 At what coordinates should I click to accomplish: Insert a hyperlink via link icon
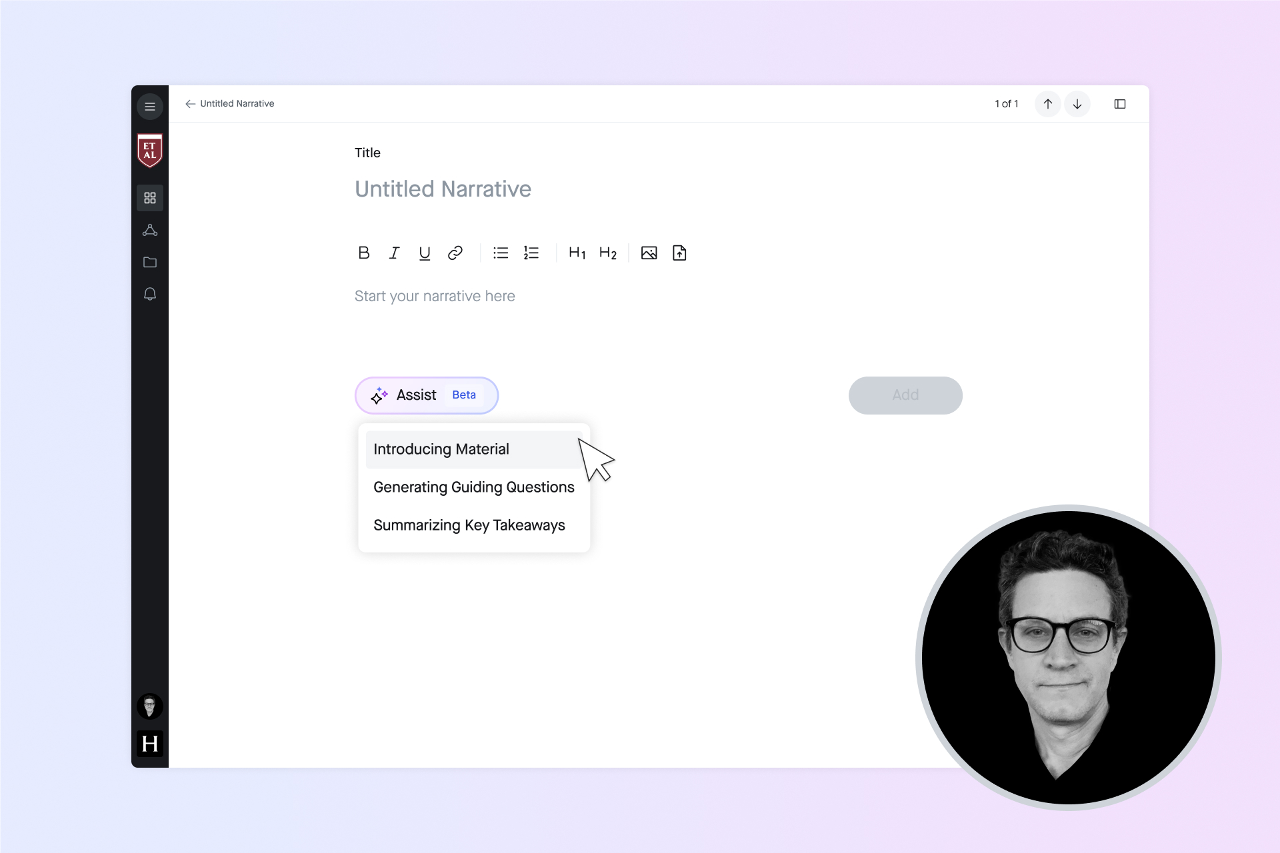pos(455,253)
